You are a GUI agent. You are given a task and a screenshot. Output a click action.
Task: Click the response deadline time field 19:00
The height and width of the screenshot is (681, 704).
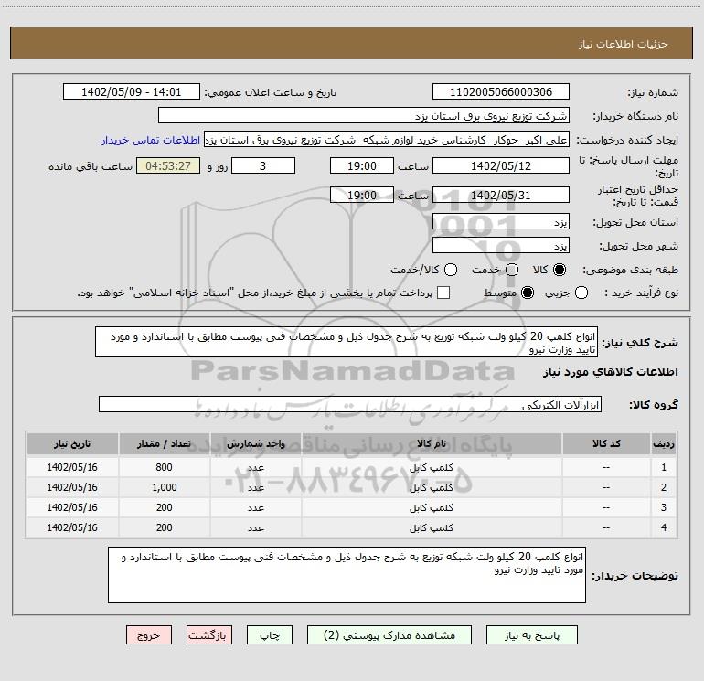(362, 165)
